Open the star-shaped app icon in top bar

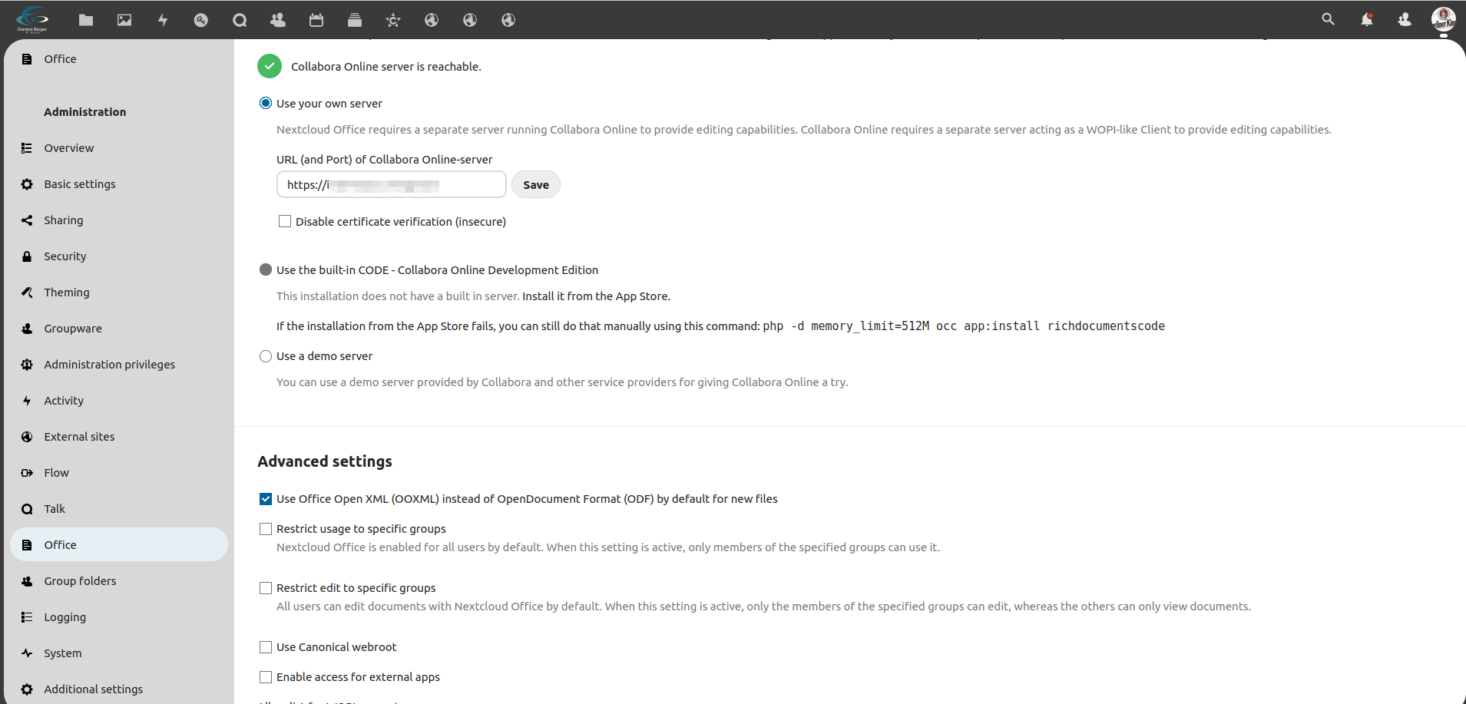393,20
